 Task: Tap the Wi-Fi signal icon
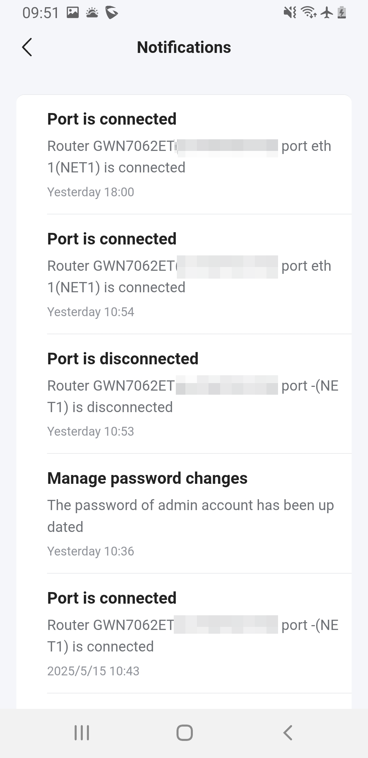(309, 13)
